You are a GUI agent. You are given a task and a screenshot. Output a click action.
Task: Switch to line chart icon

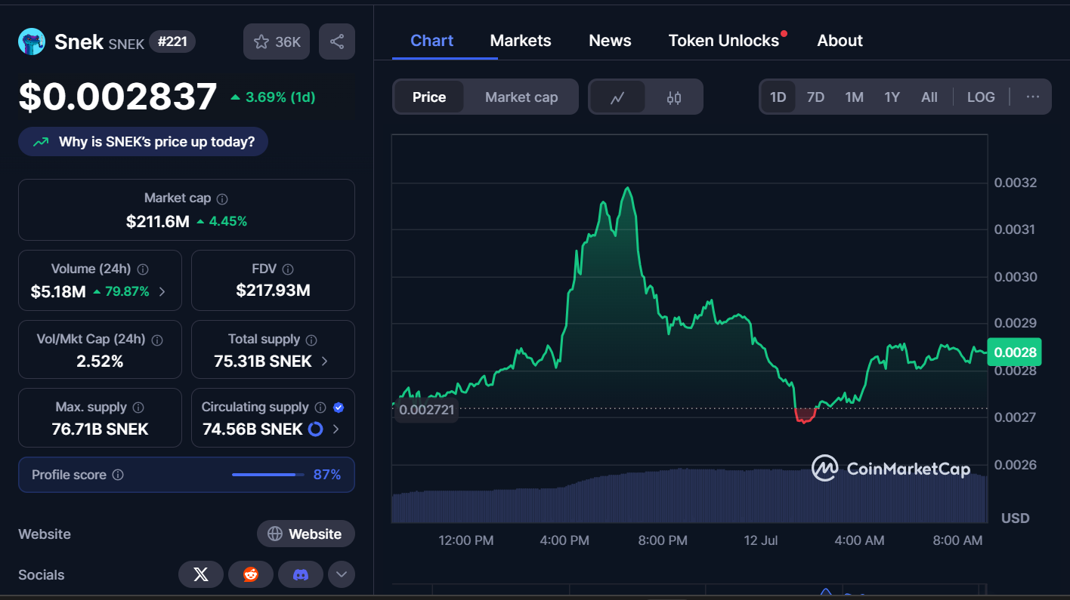[617, 97]
